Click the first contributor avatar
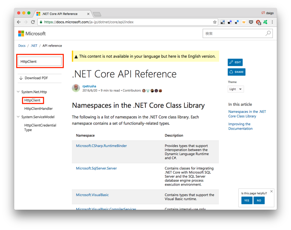 click(x=144, y=91)
